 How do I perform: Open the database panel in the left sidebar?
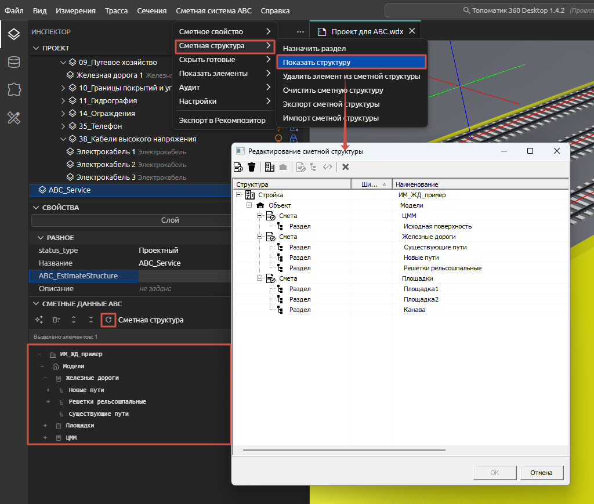tap(14, 62)
